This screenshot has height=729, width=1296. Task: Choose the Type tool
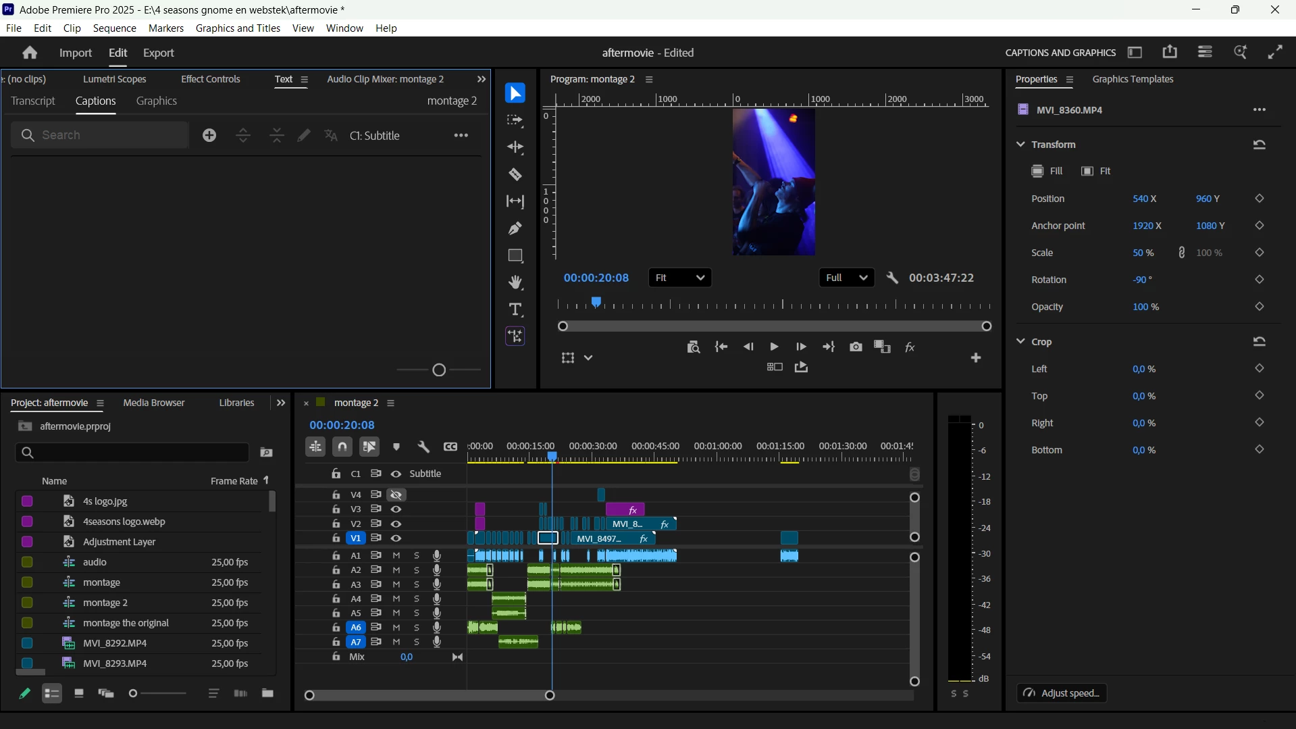(515, 310)
